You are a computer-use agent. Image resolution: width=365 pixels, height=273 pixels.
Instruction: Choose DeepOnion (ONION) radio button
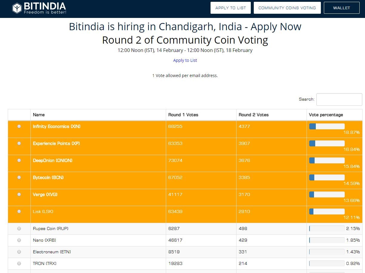click(x=19, y=160)
